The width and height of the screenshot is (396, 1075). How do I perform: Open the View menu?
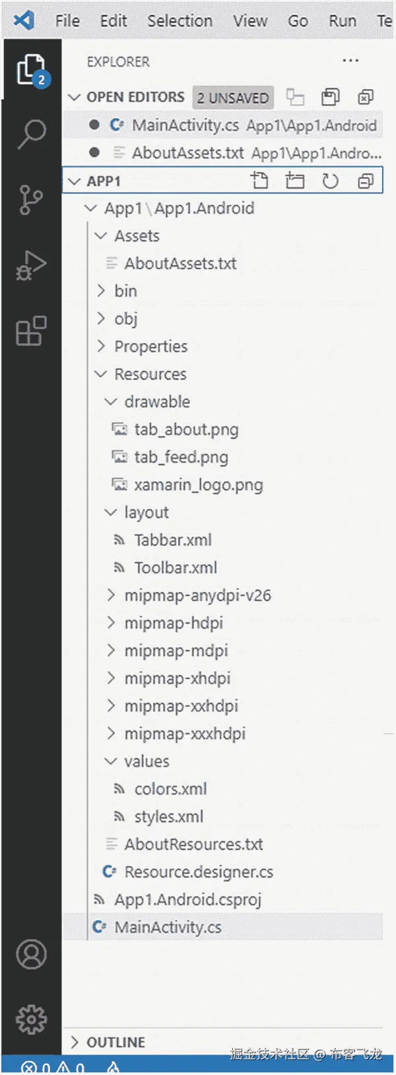click(x=249, y=20)
